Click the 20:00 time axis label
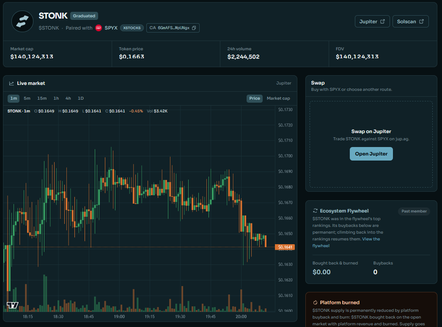The image size is (442, 327). tap(241, 316)
